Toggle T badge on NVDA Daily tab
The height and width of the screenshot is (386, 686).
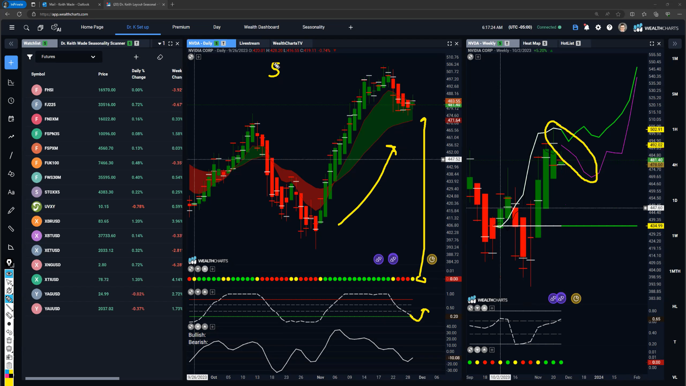coord(224,43)
